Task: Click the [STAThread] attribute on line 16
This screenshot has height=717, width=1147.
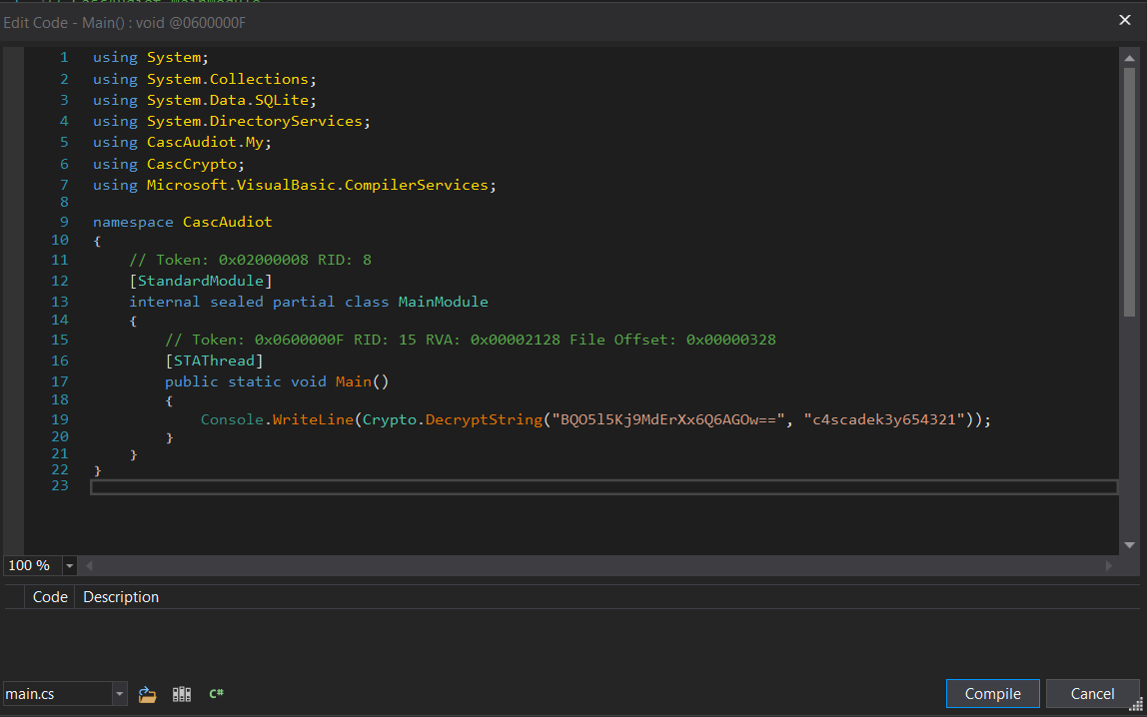Action: pyautogui.click(x=214, y=360)
